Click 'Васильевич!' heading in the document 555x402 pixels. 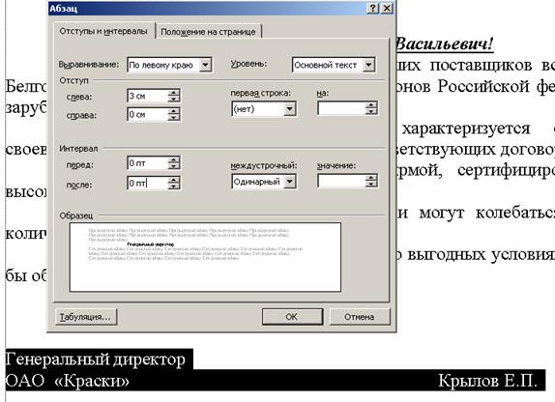(445, 44)
